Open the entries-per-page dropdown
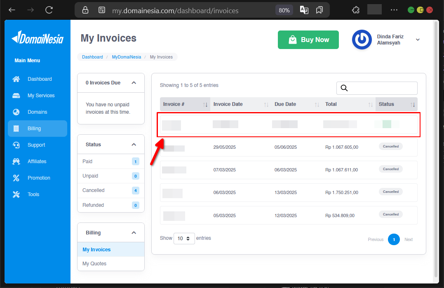 pos(184,239)
